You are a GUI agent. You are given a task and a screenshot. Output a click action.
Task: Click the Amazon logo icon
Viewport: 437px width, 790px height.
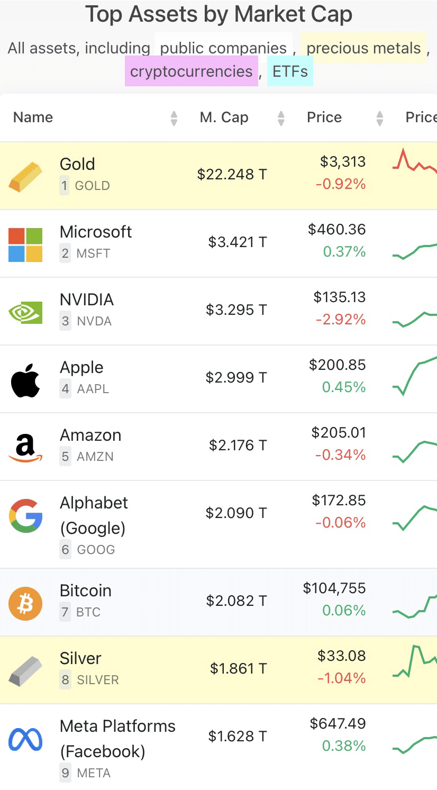(25, 448)
